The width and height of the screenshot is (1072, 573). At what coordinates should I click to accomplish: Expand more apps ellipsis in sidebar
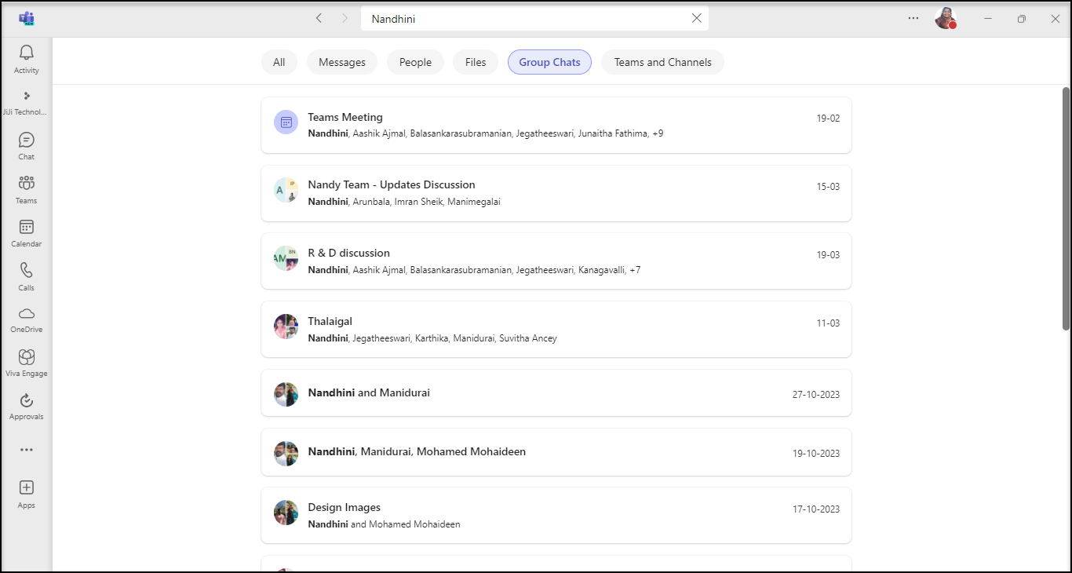point(26,450)
